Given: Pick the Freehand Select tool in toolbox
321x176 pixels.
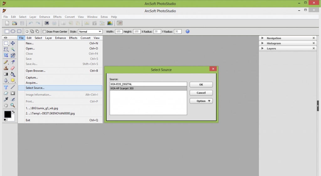Looking at the screenshot, I should click(x=6, y=49).
